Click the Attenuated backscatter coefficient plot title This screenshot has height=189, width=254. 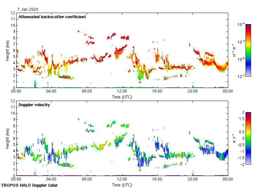click(52, 17)
